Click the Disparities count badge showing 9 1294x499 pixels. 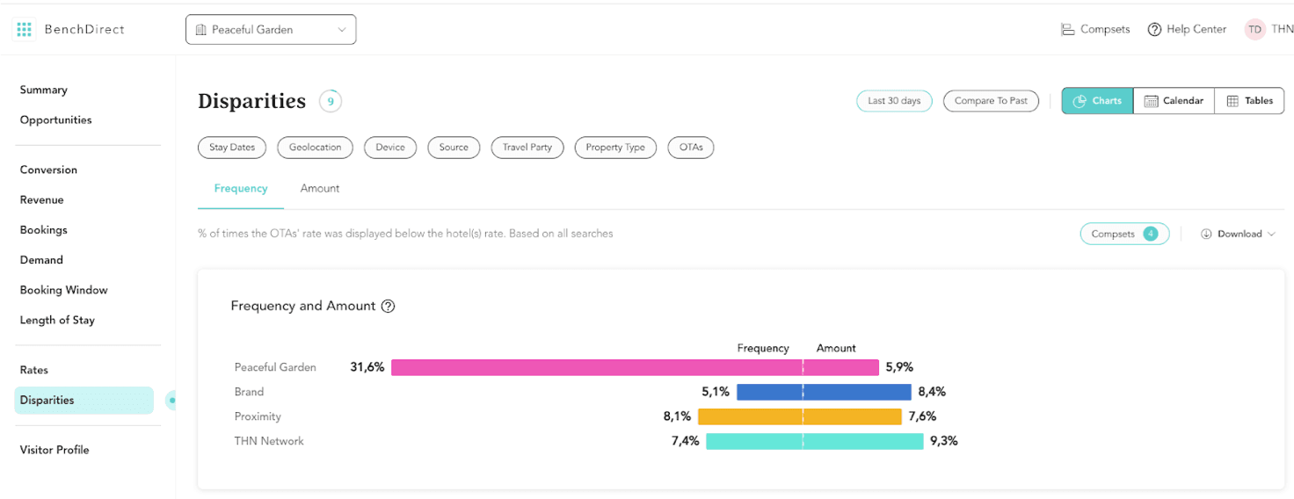pos(331,102)
